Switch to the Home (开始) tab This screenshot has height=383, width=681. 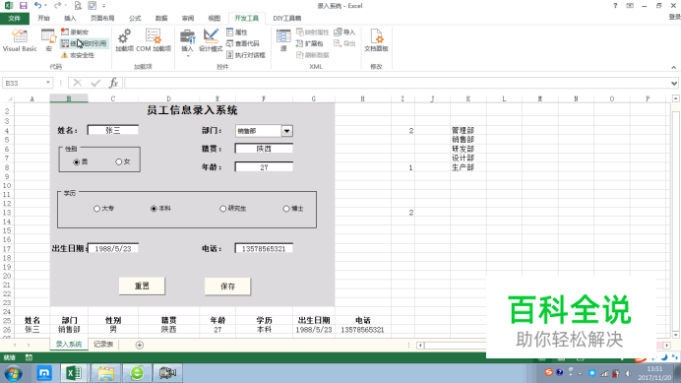point(44,19)
